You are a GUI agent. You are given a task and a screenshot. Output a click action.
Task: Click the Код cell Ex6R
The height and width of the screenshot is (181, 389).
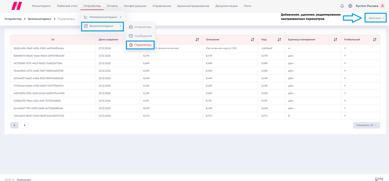tap(265, 63)
